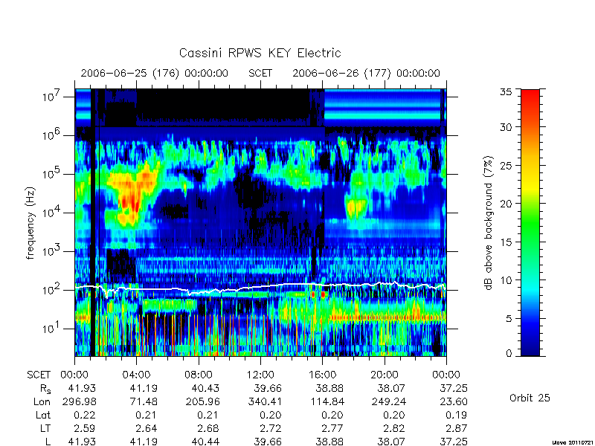Click the 04:00 time tick label
595x446 pixels.
[x=137, y=375]
